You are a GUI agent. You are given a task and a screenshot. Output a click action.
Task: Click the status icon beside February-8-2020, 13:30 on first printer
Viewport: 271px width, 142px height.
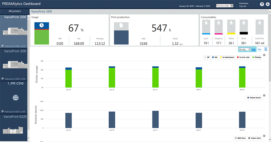pyautogui.click(x=3, y=46)
